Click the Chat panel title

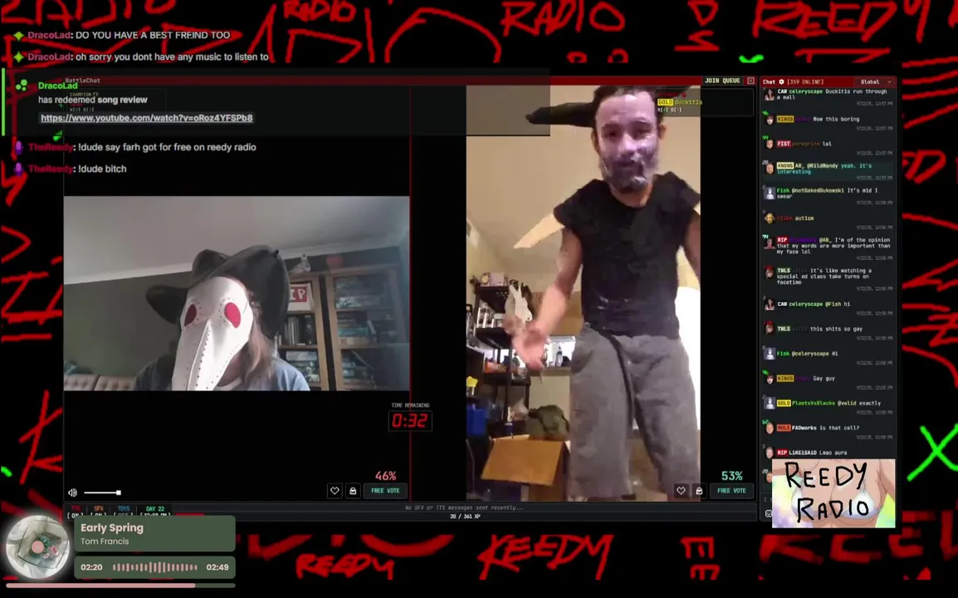769,81
